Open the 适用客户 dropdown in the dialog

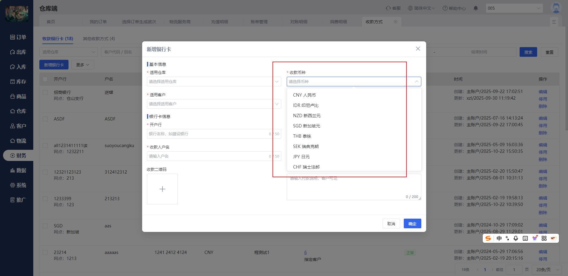click(214, 104)
